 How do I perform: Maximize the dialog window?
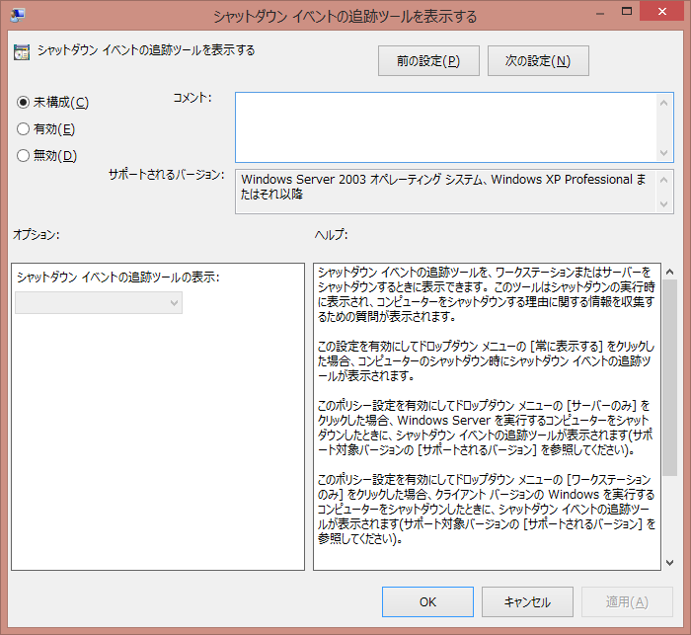[x=627, y=12]
